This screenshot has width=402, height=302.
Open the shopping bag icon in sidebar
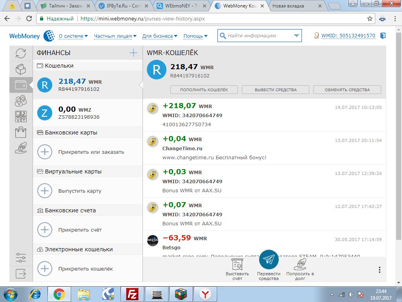21,132
